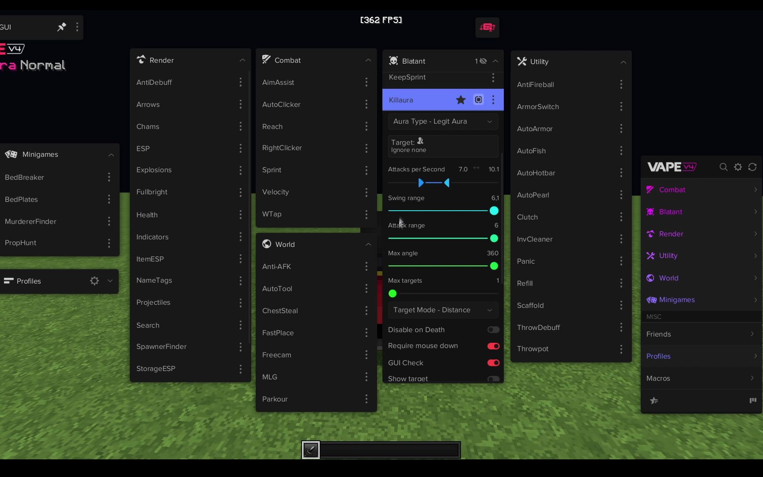Click the ChestSteal module name

[x=280, y=310]
